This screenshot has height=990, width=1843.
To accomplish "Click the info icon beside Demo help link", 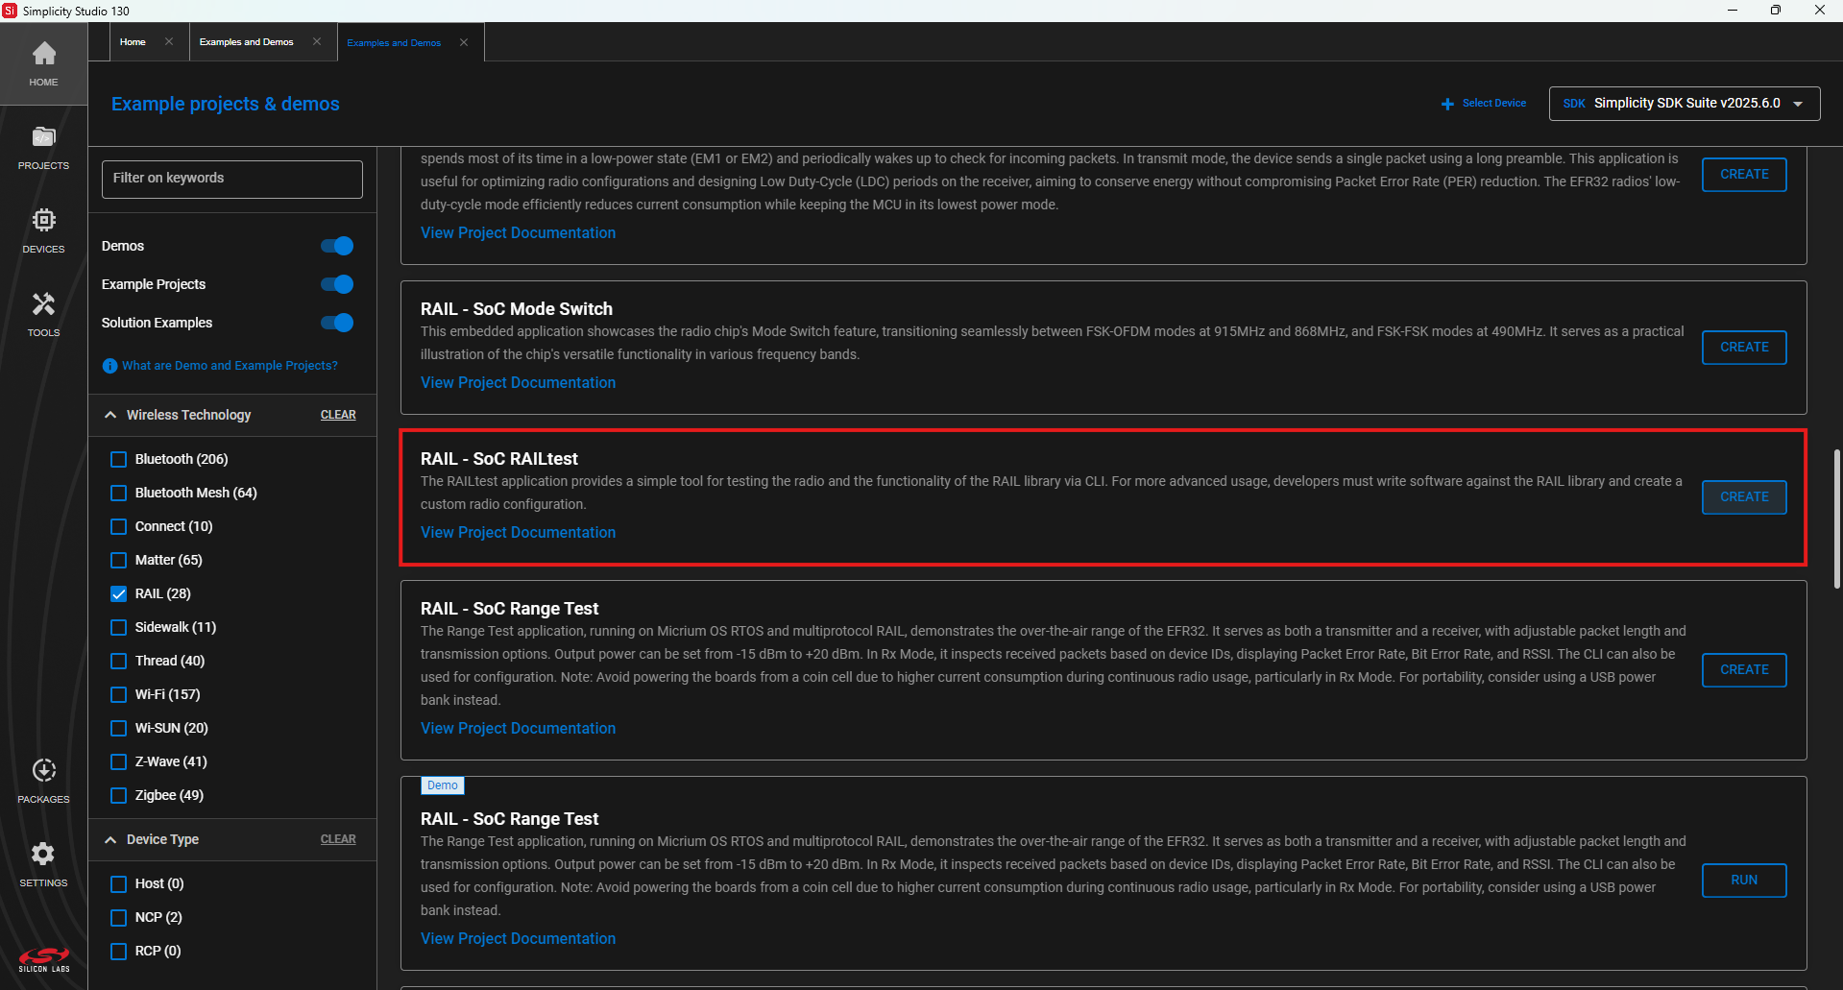I will (109, 366).
